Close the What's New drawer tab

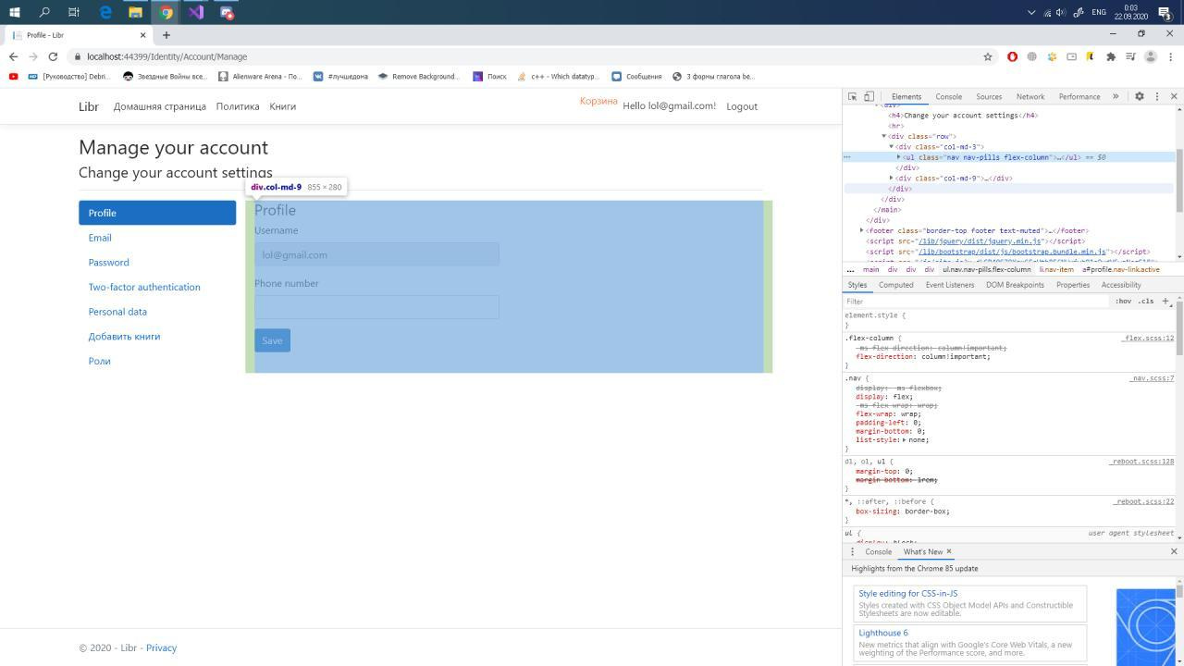tap(948, 551)
